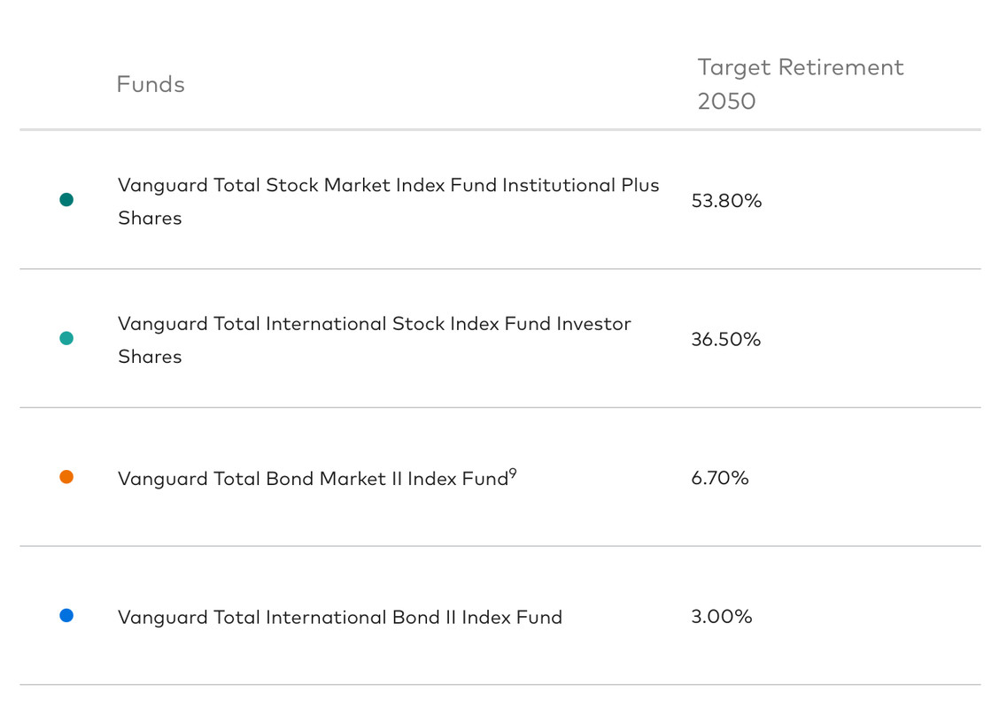
Task: Click divider between the two stock fund rows
Action: click(x=500, y=269)
